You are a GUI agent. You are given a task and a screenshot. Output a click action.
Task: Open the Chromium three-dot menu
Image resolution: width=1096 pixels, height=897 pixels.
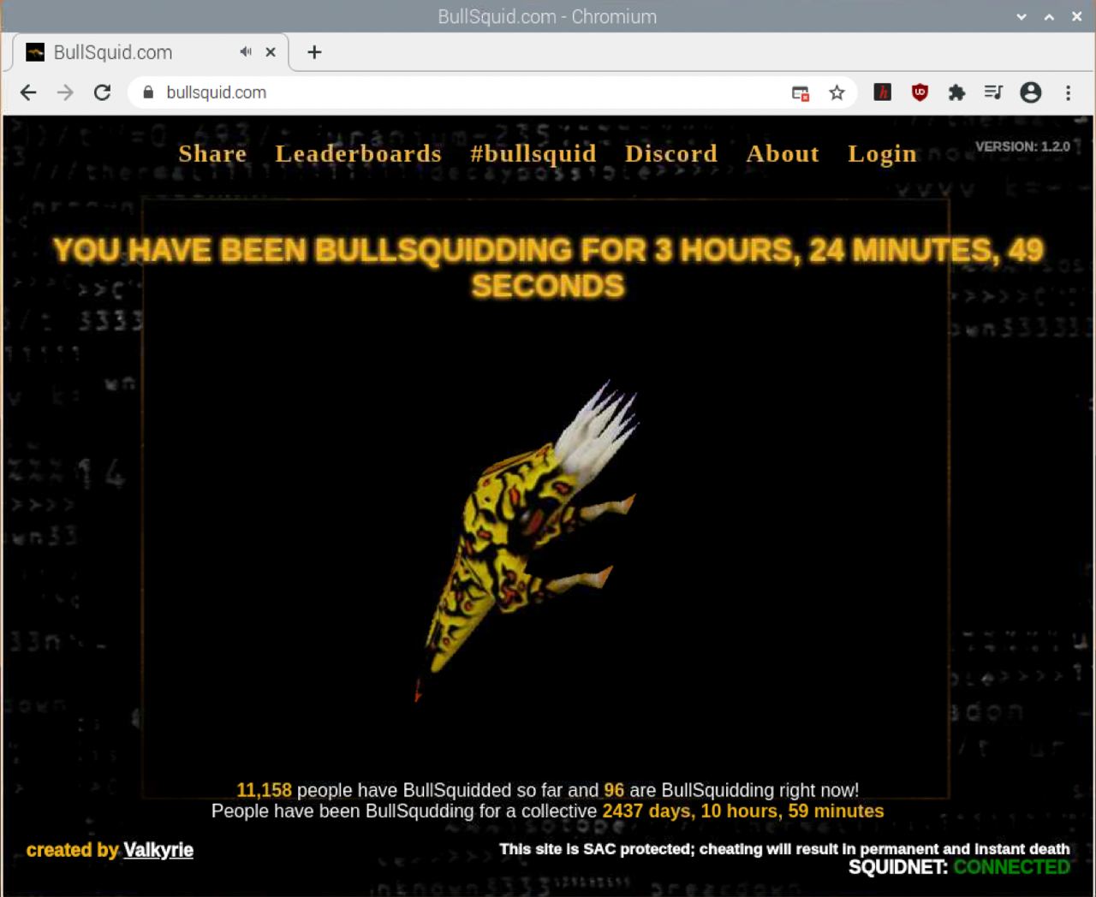(x=1068, y=92)
